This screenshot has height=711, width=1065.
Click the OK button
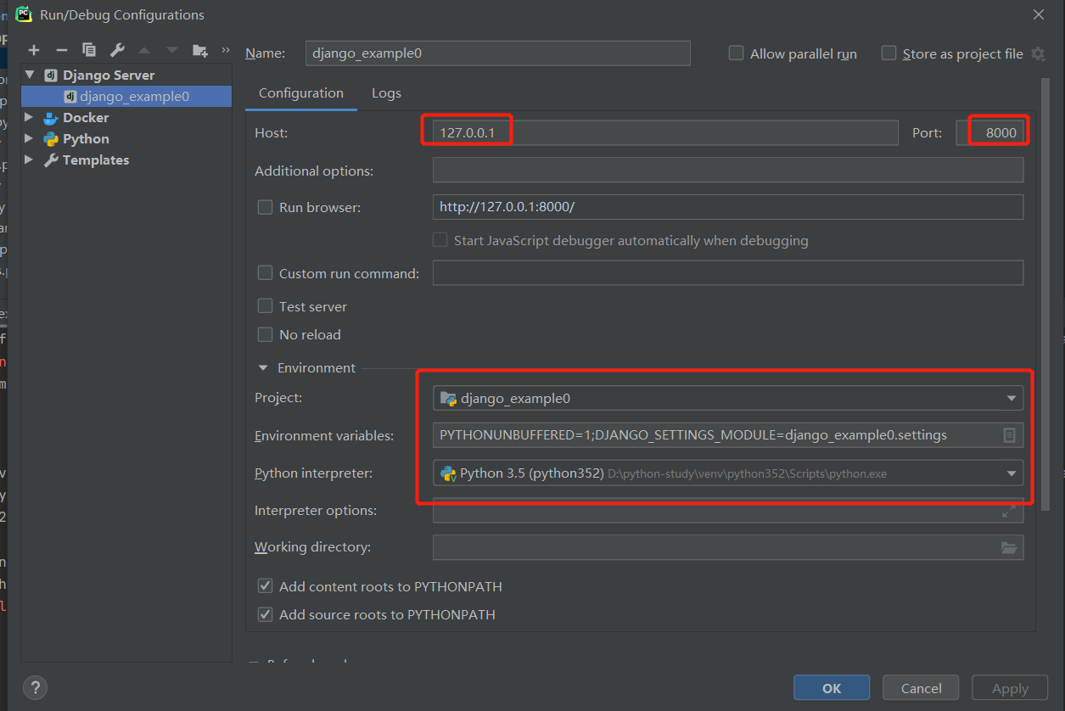[831, 688]
